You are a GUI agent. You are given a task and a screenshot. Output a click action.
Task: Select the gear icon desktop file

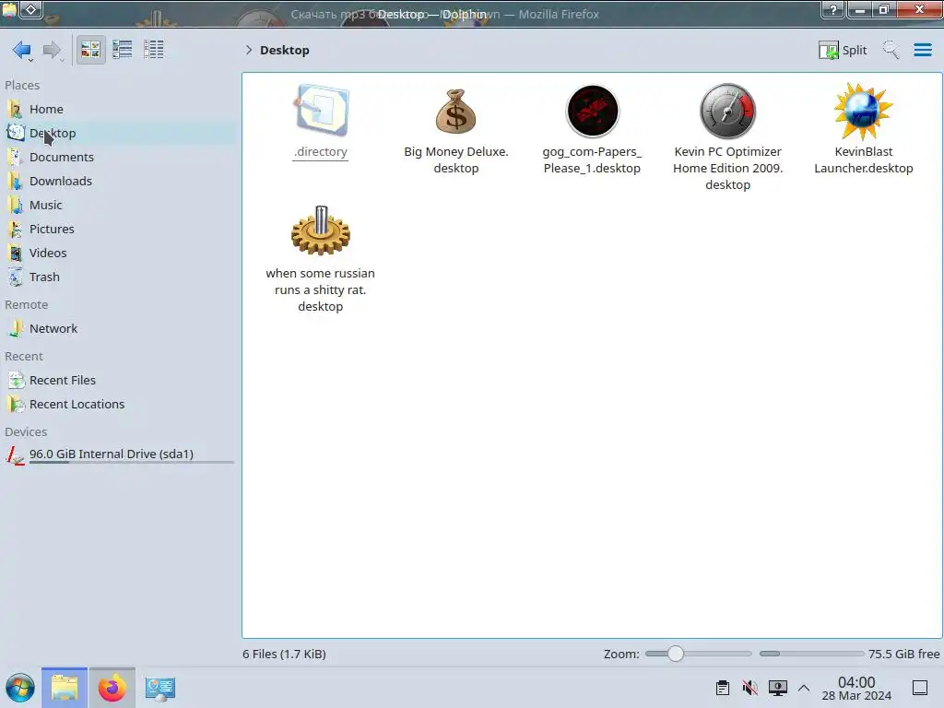(x=321, y=231)
